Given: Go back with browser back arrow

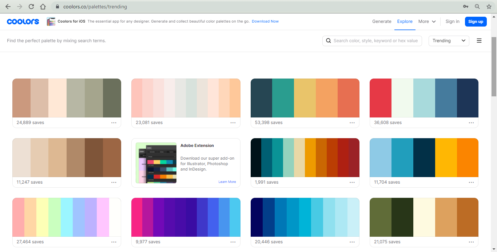Looking at the screenshot, I should click(x=8, y=7).
